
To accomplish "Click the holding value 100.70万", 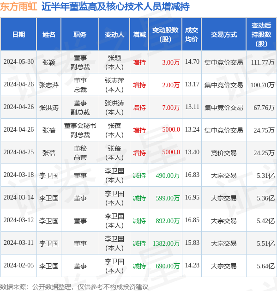I will tap(262, 85).
